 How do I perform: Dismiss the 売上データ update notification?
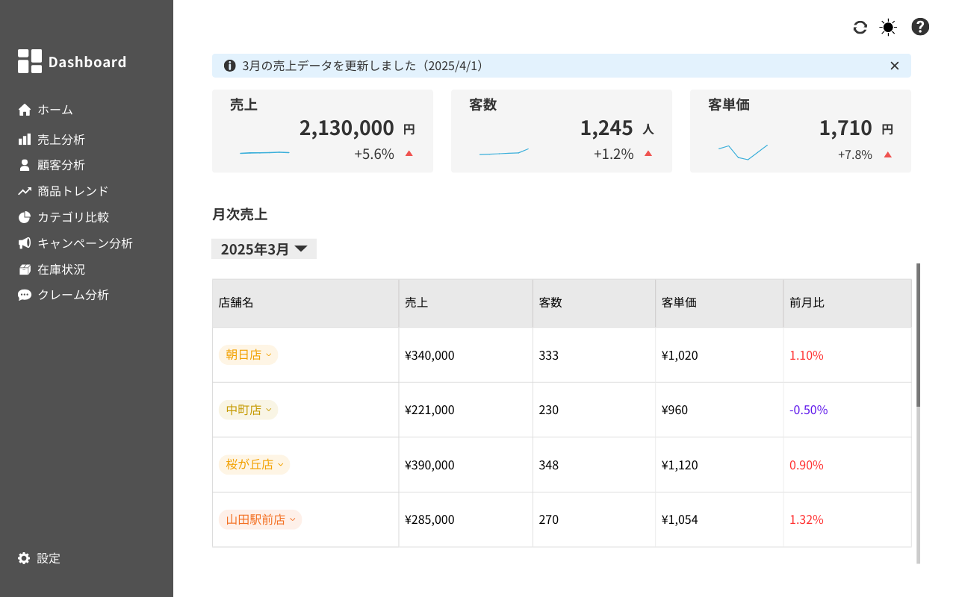[x=895, y=66]
